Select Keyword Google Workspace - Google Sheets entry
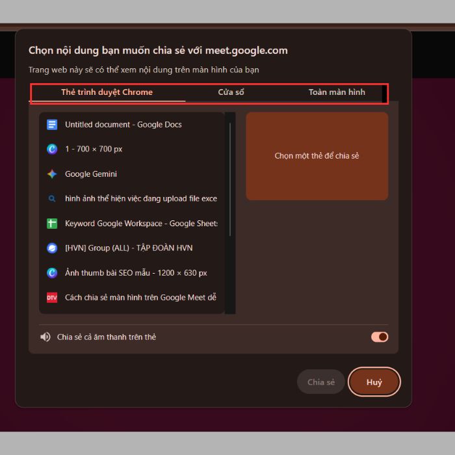Image resolution: width=455 pixels, height=455 pixels. [132, 224]
